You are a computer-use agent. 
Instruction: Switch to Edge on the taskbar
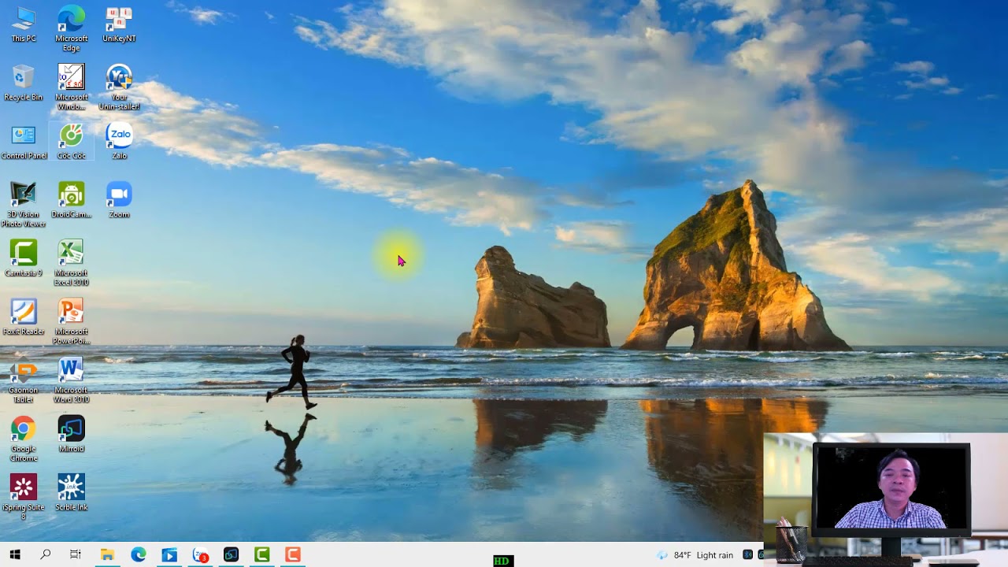(139, 555)
